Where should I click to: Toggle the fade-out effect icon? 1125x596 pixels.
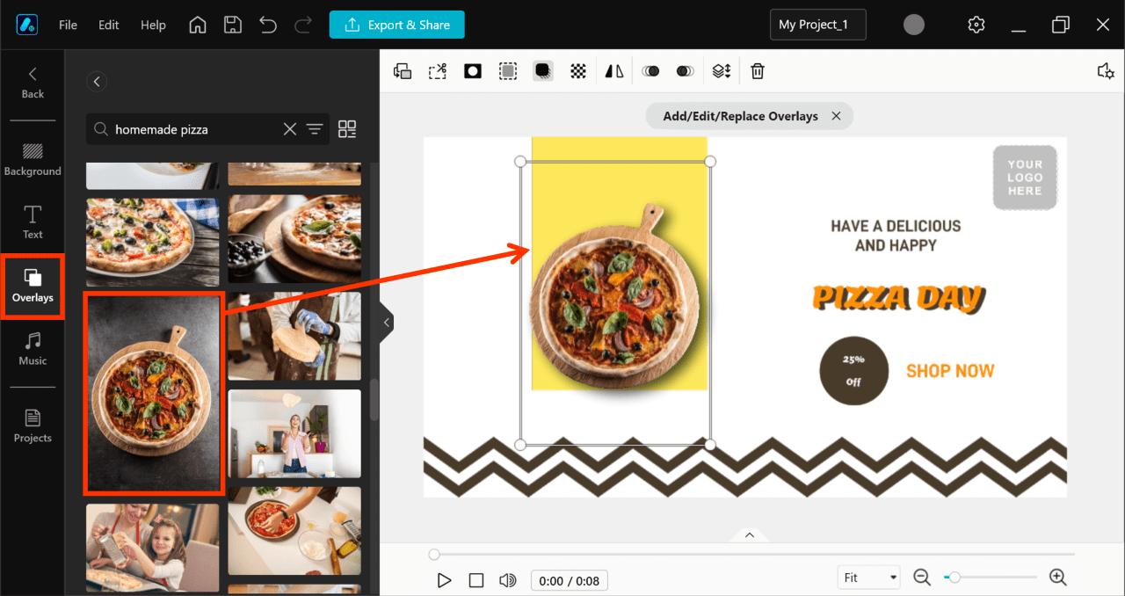(685, 70)
